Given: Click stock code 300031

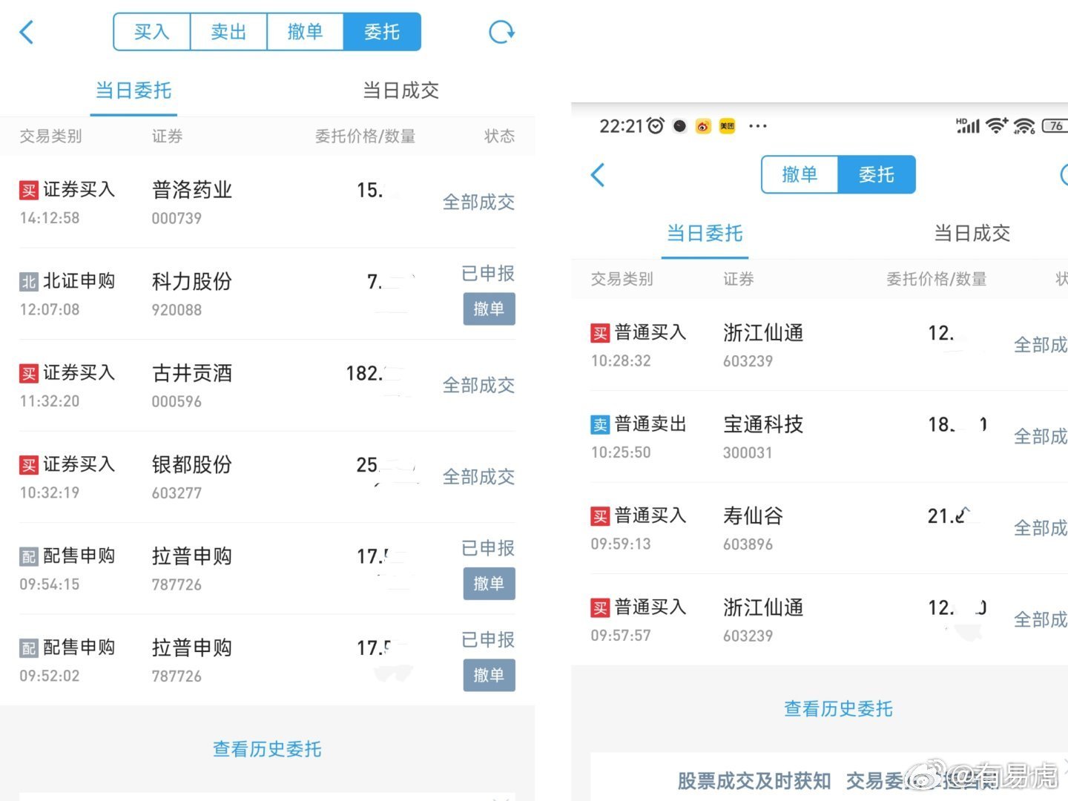Looking at the screenshot, I should click(x=748, y=453).
